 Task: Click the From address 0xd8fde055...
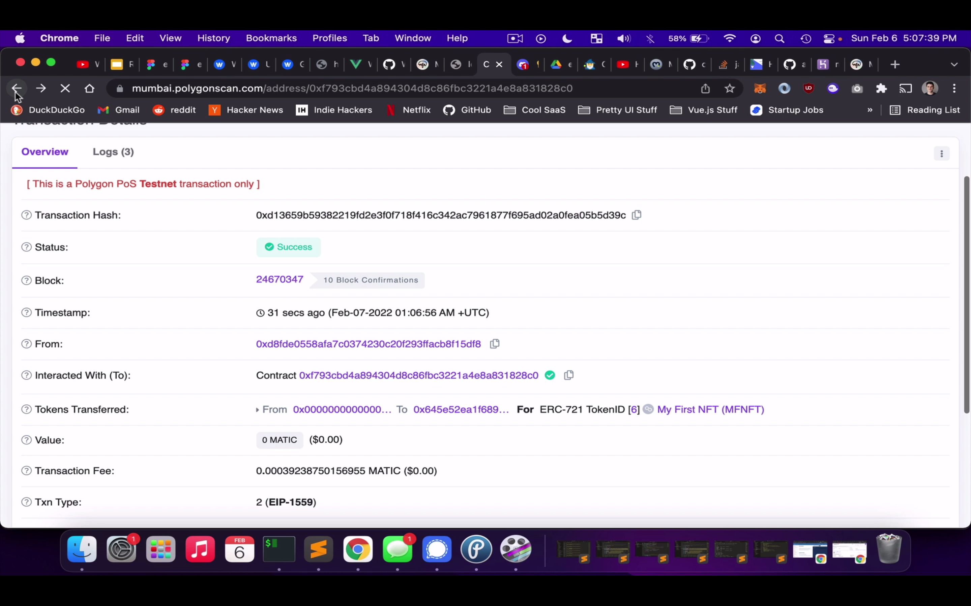click(x=369, y=343)
